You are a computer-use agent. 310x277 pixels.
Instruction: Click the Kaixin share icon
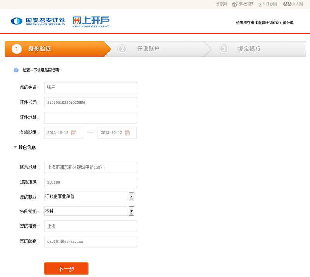click(261, 4)
